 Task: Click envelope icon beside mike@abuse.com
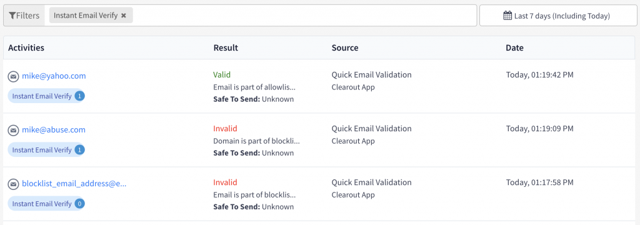14,130
